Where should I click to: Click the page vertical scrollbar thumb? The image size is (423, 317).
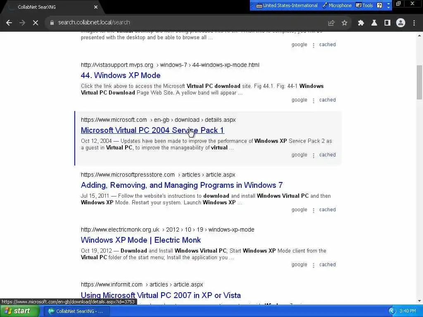(x=419, y=82)
